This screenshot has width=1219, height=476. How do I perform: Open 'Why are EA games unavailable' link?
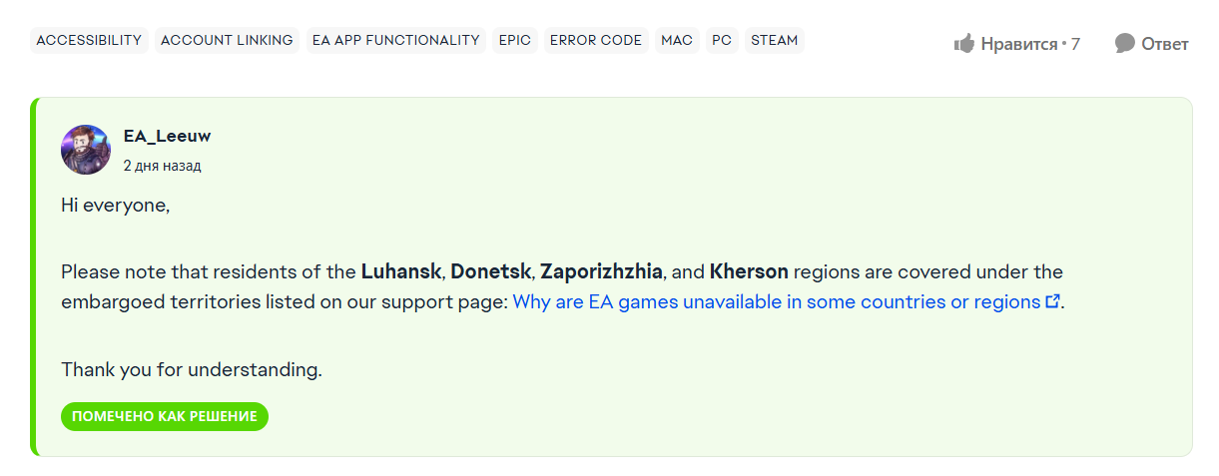pyautogui.click(x=776, y=301)
